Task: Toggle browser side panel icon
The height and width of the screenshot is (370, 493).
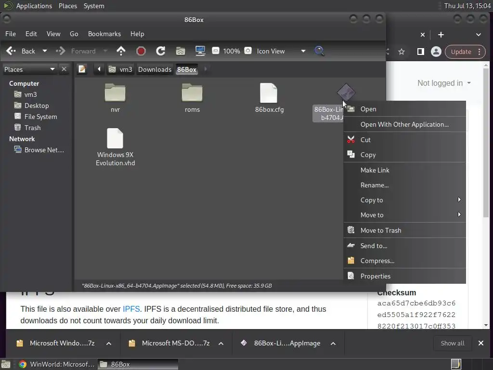Action: pos(420,52)
